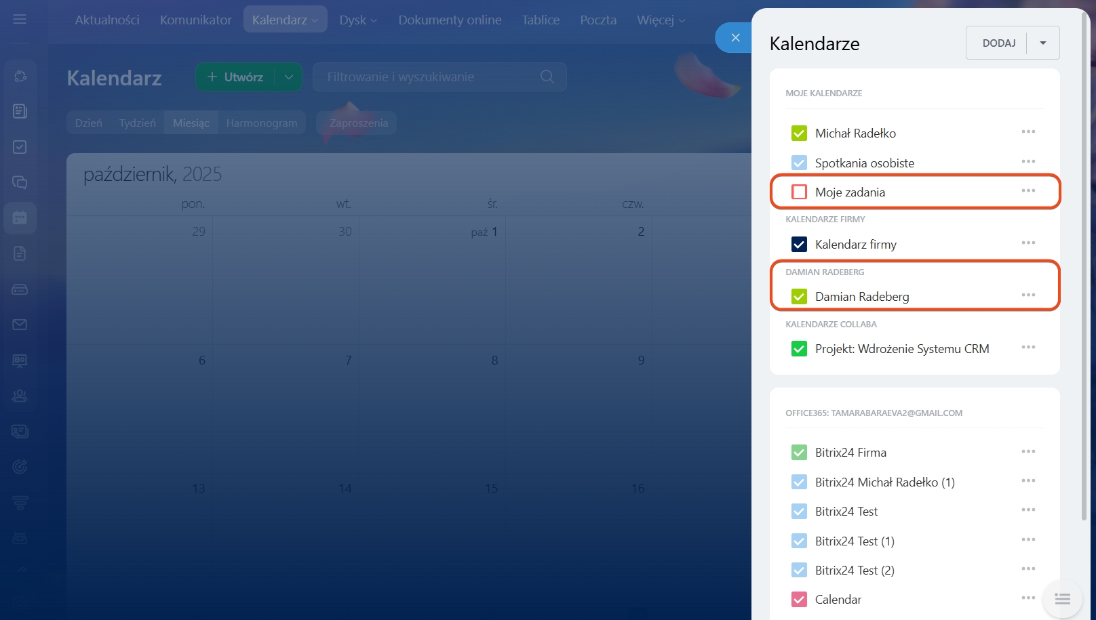
Task: Select the Calendar icon in left sidebar
Action: point(20,218)
